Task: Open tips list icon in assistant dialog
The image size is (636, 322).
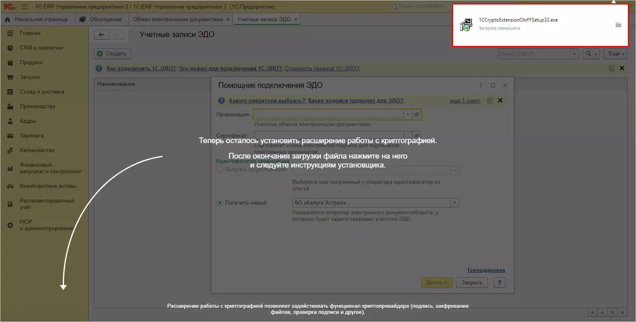Action: 490,100
